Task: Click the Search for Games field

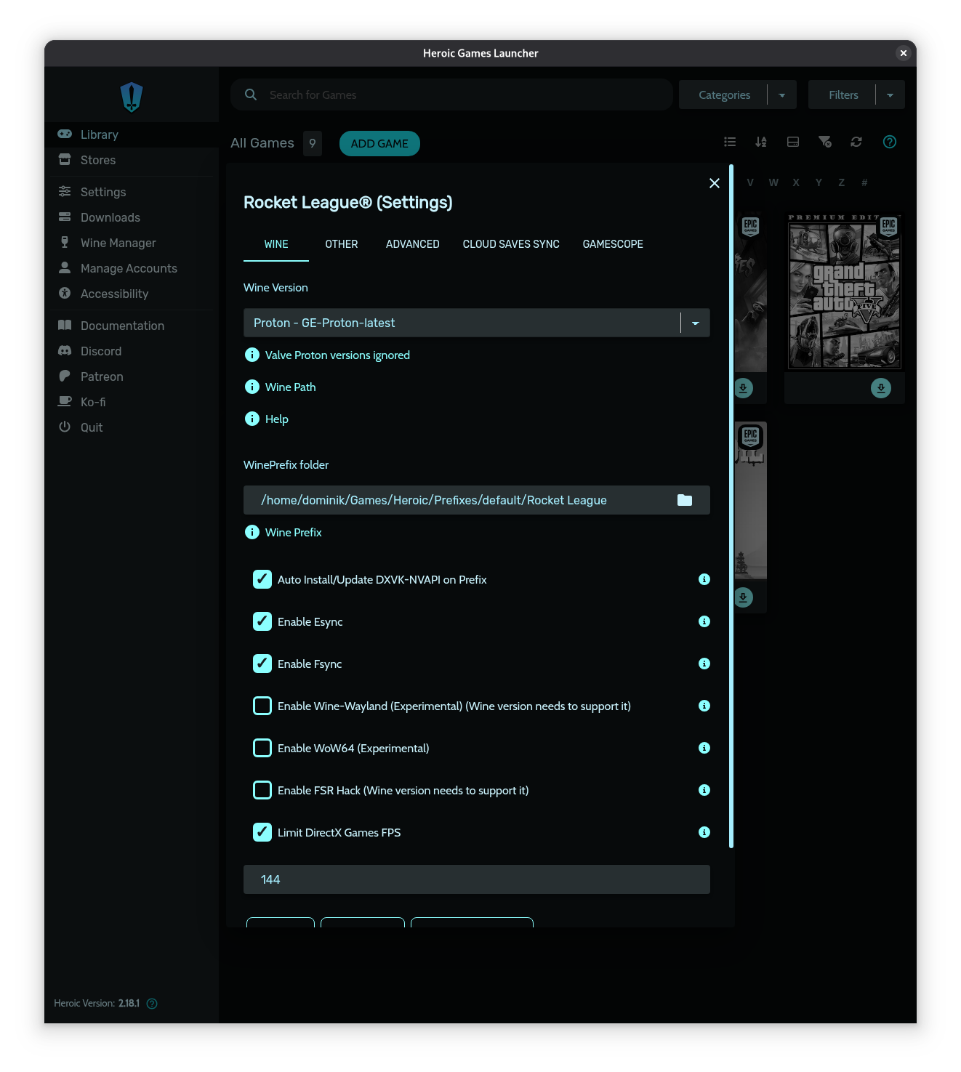Action: [451, 94]
